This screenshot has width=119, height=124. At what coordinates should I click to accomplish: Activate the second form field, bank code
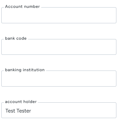(x=59, y=47)
